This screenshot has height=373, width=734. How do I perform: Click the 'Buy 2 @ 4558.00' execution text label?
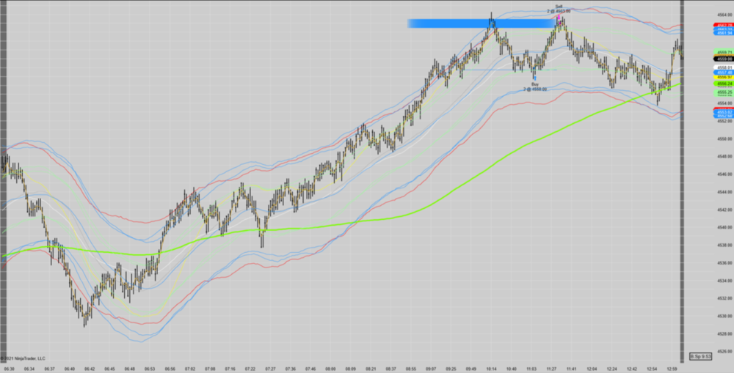click(x=536, y=86)
